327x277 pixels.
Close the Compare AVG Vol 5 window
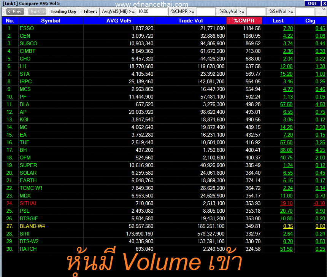point(324,3)
